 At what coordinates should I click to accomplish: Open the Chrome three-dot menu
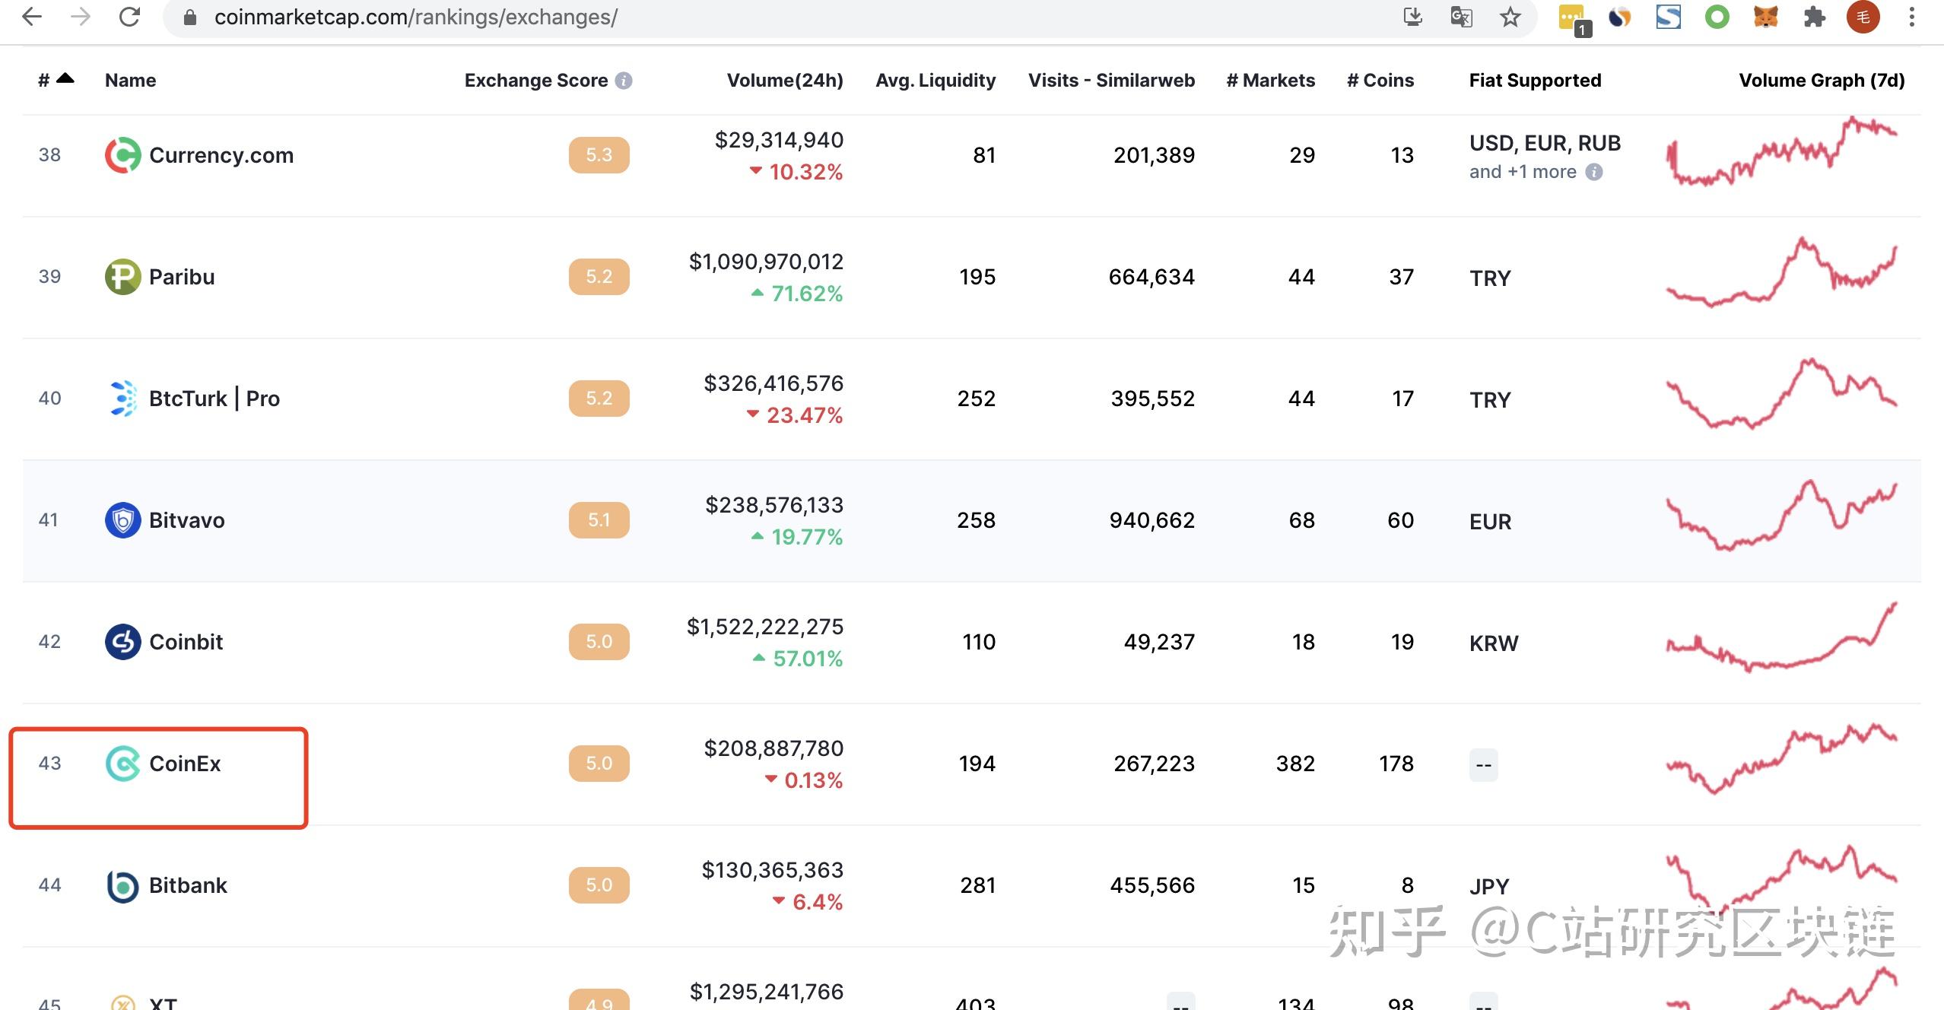click(1912, 17)
